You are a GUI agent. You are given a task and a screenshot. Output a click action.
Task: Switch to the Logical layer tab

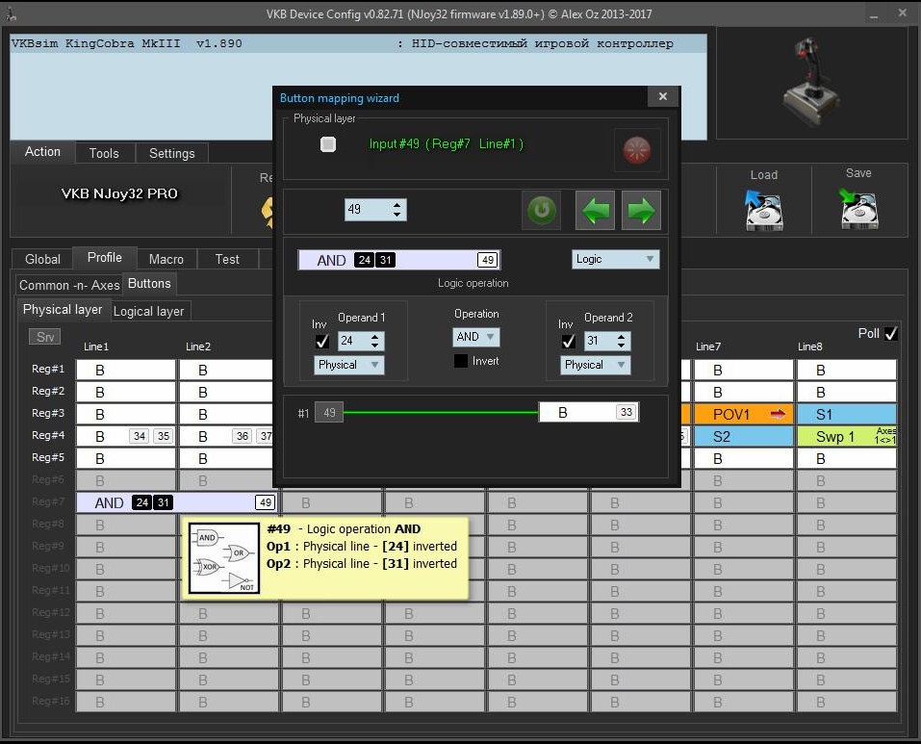tap(148, 311)
